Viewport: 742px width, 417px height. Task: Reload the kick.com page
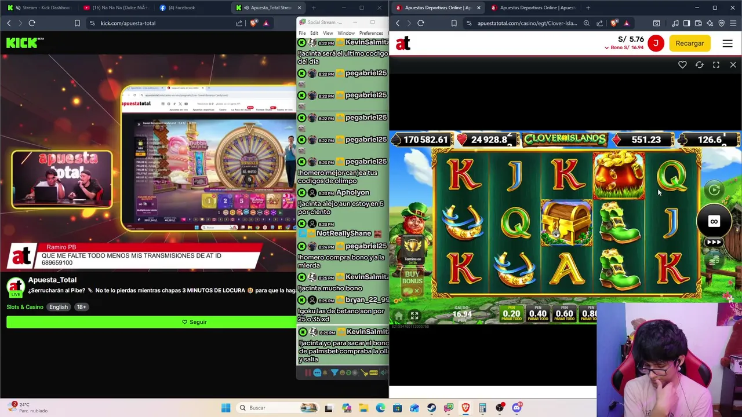(32, 23)
